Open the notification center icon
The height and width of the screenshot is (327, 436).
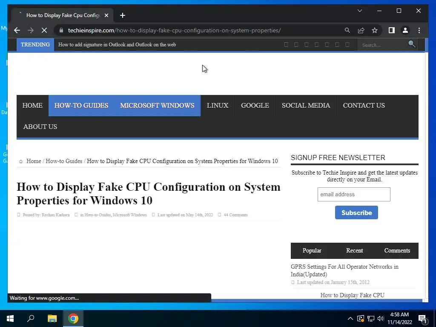tap(422, 319)
